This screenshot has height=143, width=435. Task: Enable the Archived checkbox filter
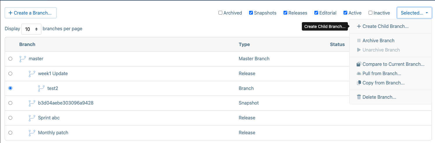tap(221, 13)
